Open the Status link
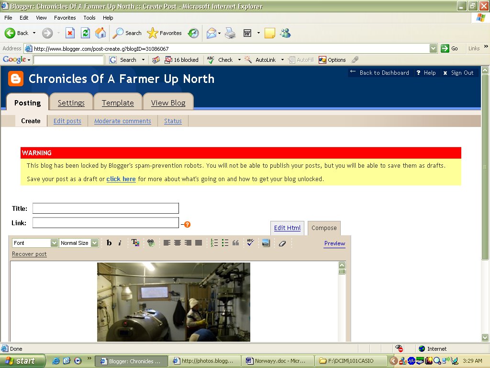This screenshot has width=490, height=368. (x=173, y=121)
